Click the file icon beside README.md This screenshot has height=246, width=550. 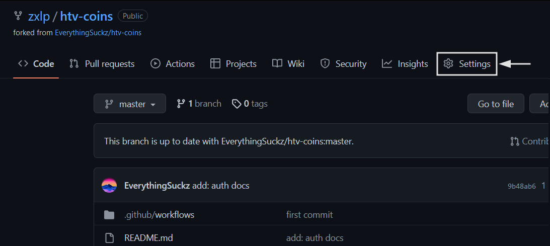pyautogui.click(x=109, y=238)
